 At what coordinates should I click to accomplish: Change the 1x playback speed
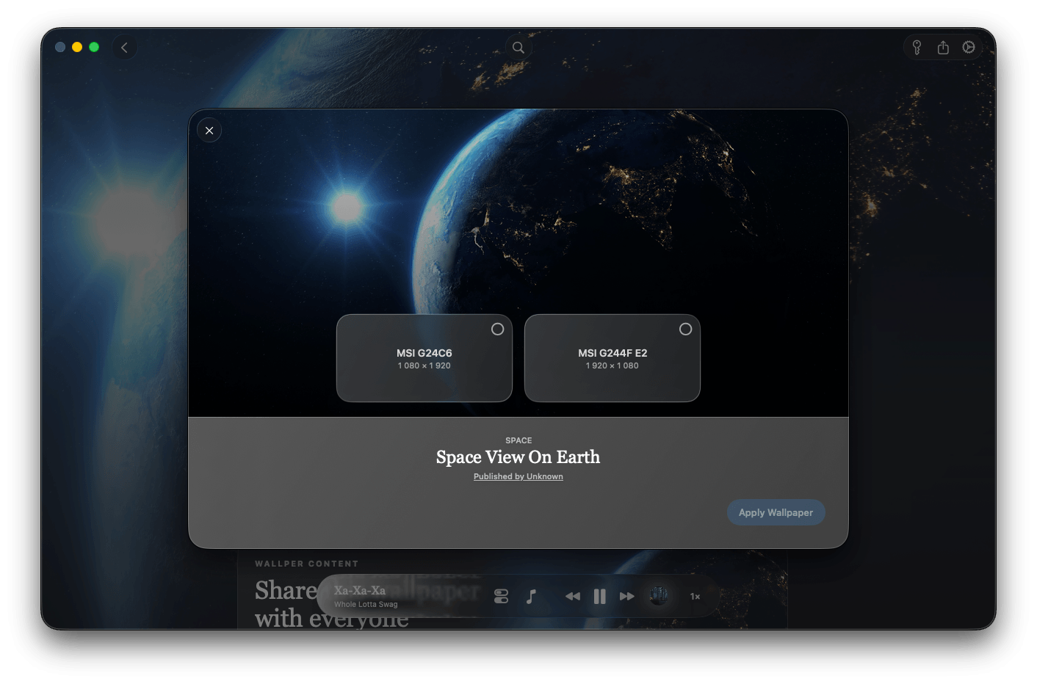(695, 597)
